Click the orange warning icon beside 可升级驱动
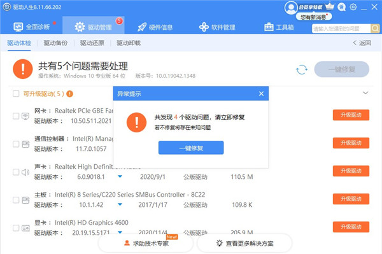 click(x=69, y=94)
